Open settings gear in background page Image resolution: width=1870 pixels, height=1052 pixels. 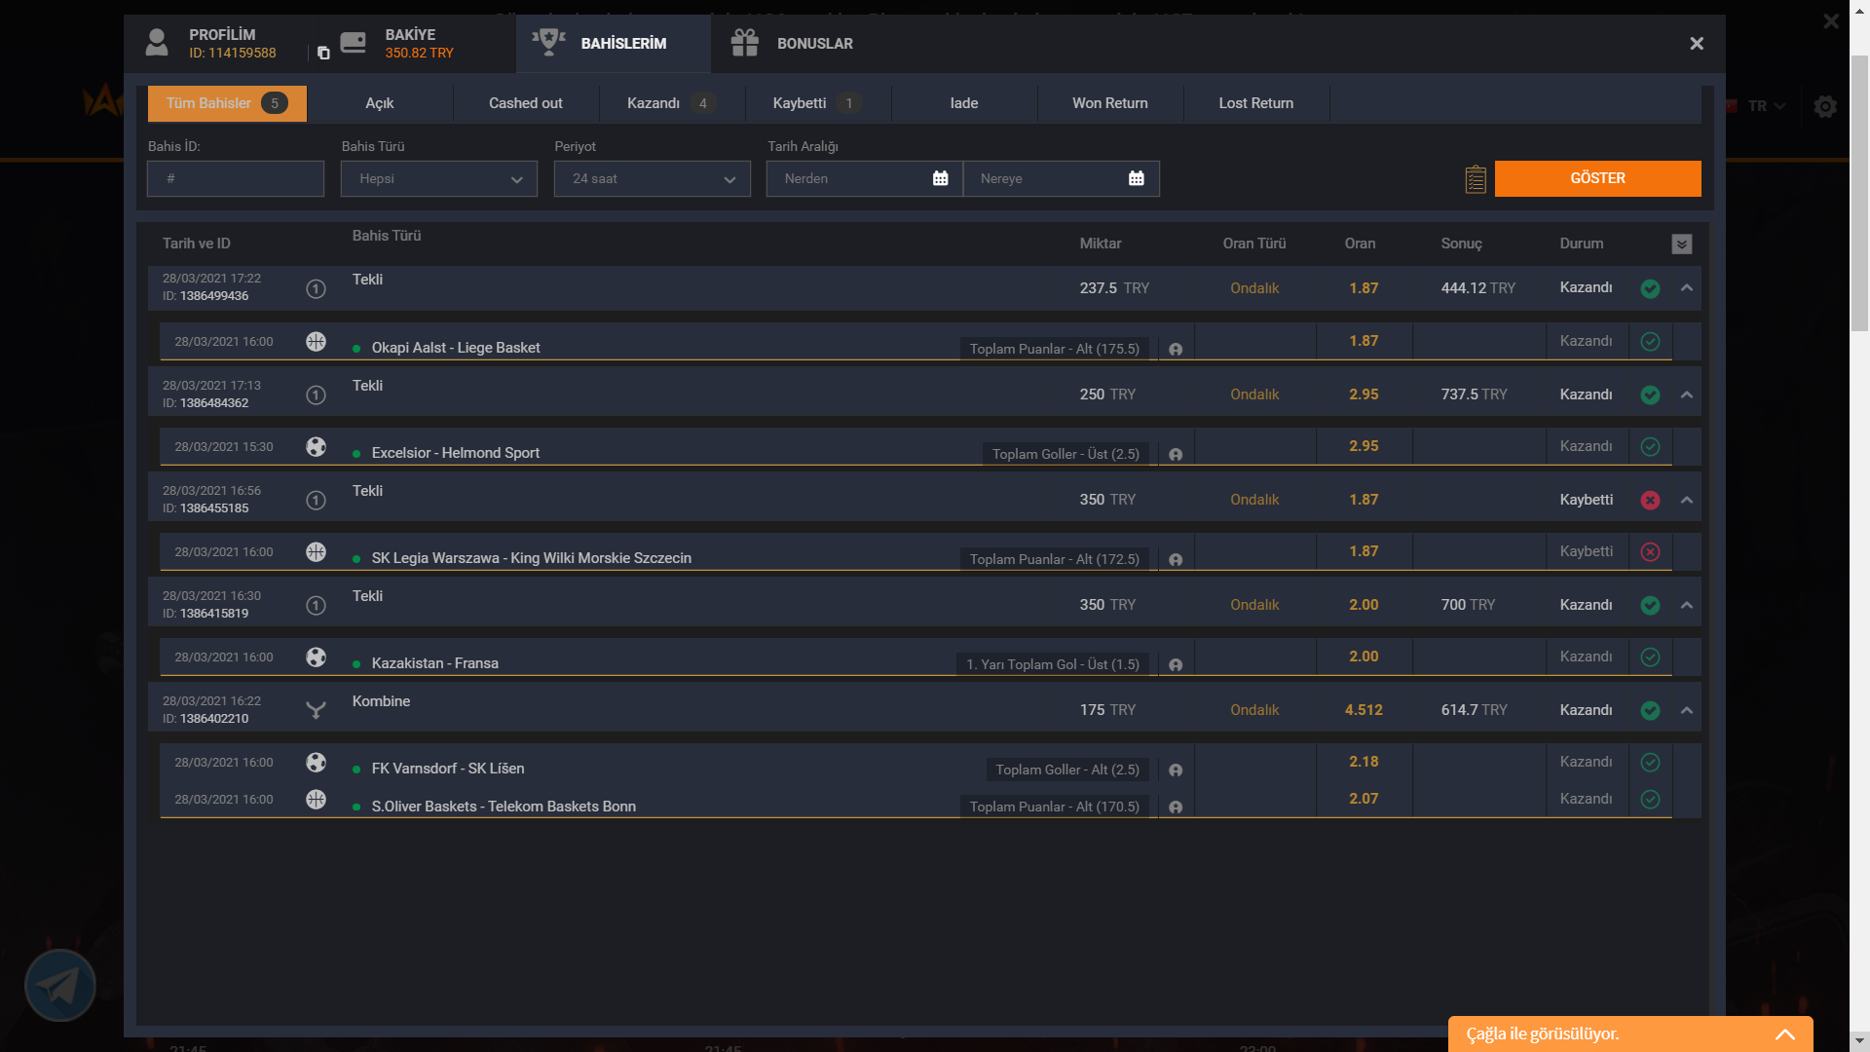point(1825,106)
